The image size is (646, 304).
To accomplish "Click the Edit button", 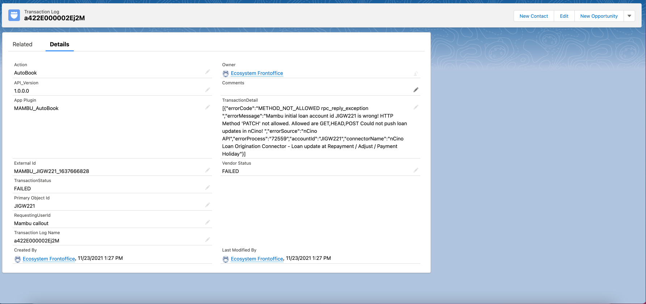I will coord(564,16).
